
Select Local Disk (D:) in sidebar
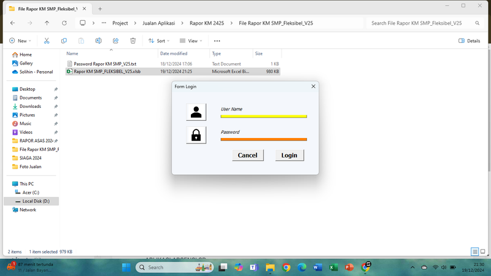[33, 201]
